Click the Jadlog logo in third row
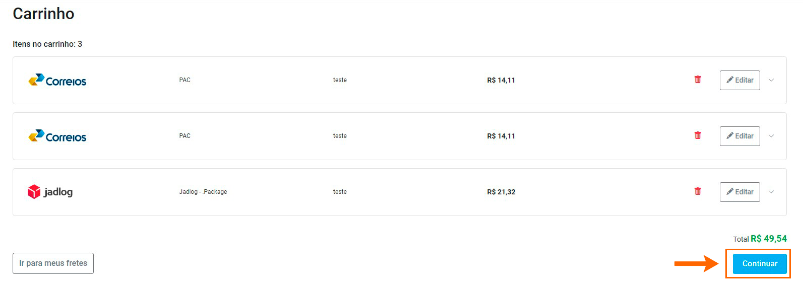 pyautogui.click(x=50, y=192)
